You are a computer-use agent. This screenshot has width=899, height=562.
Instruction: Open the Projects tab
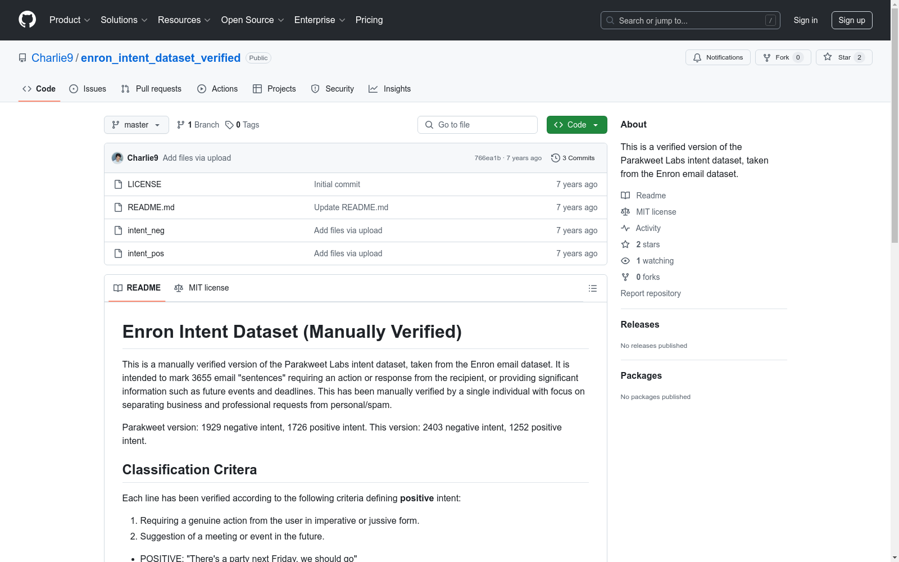click(274, 89)
